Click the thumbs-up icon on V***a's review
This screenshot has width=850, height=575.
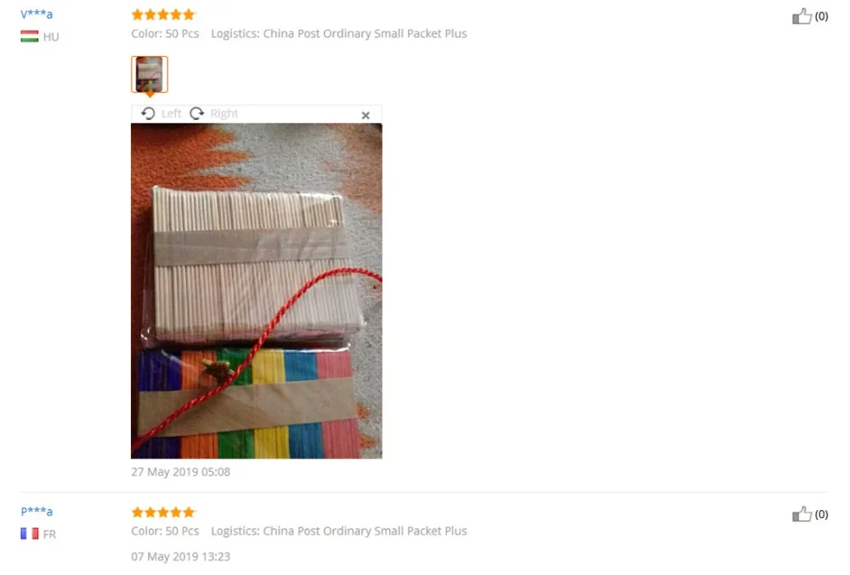(x=802, y=16)
